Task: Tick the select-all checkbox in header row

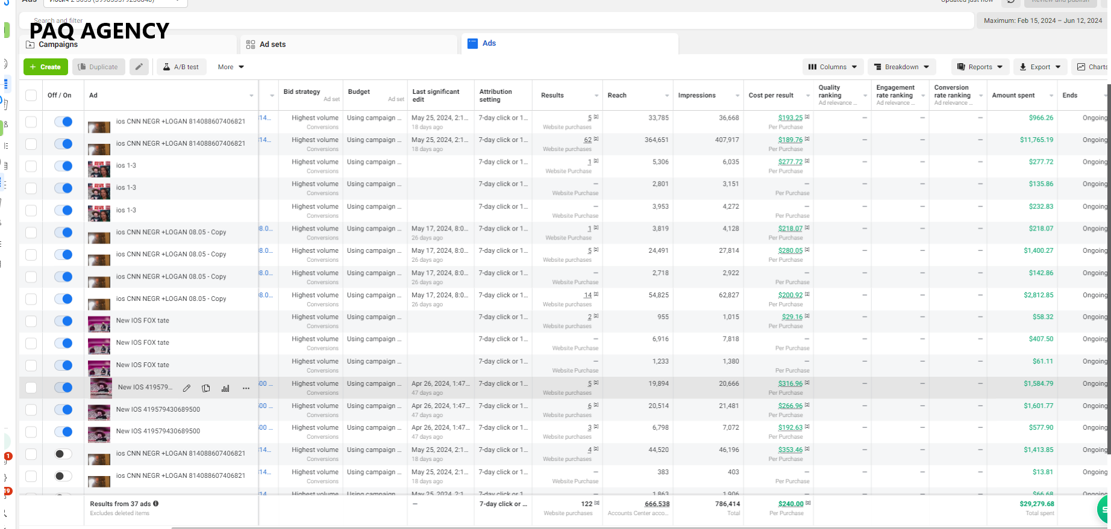Action: (x=31, y=95)
